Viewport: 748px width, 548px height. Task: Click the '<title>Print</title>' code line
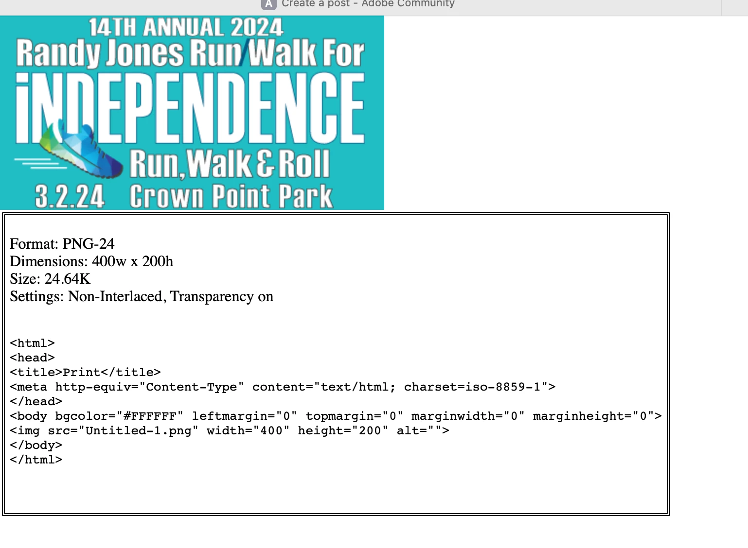point(85,372)
